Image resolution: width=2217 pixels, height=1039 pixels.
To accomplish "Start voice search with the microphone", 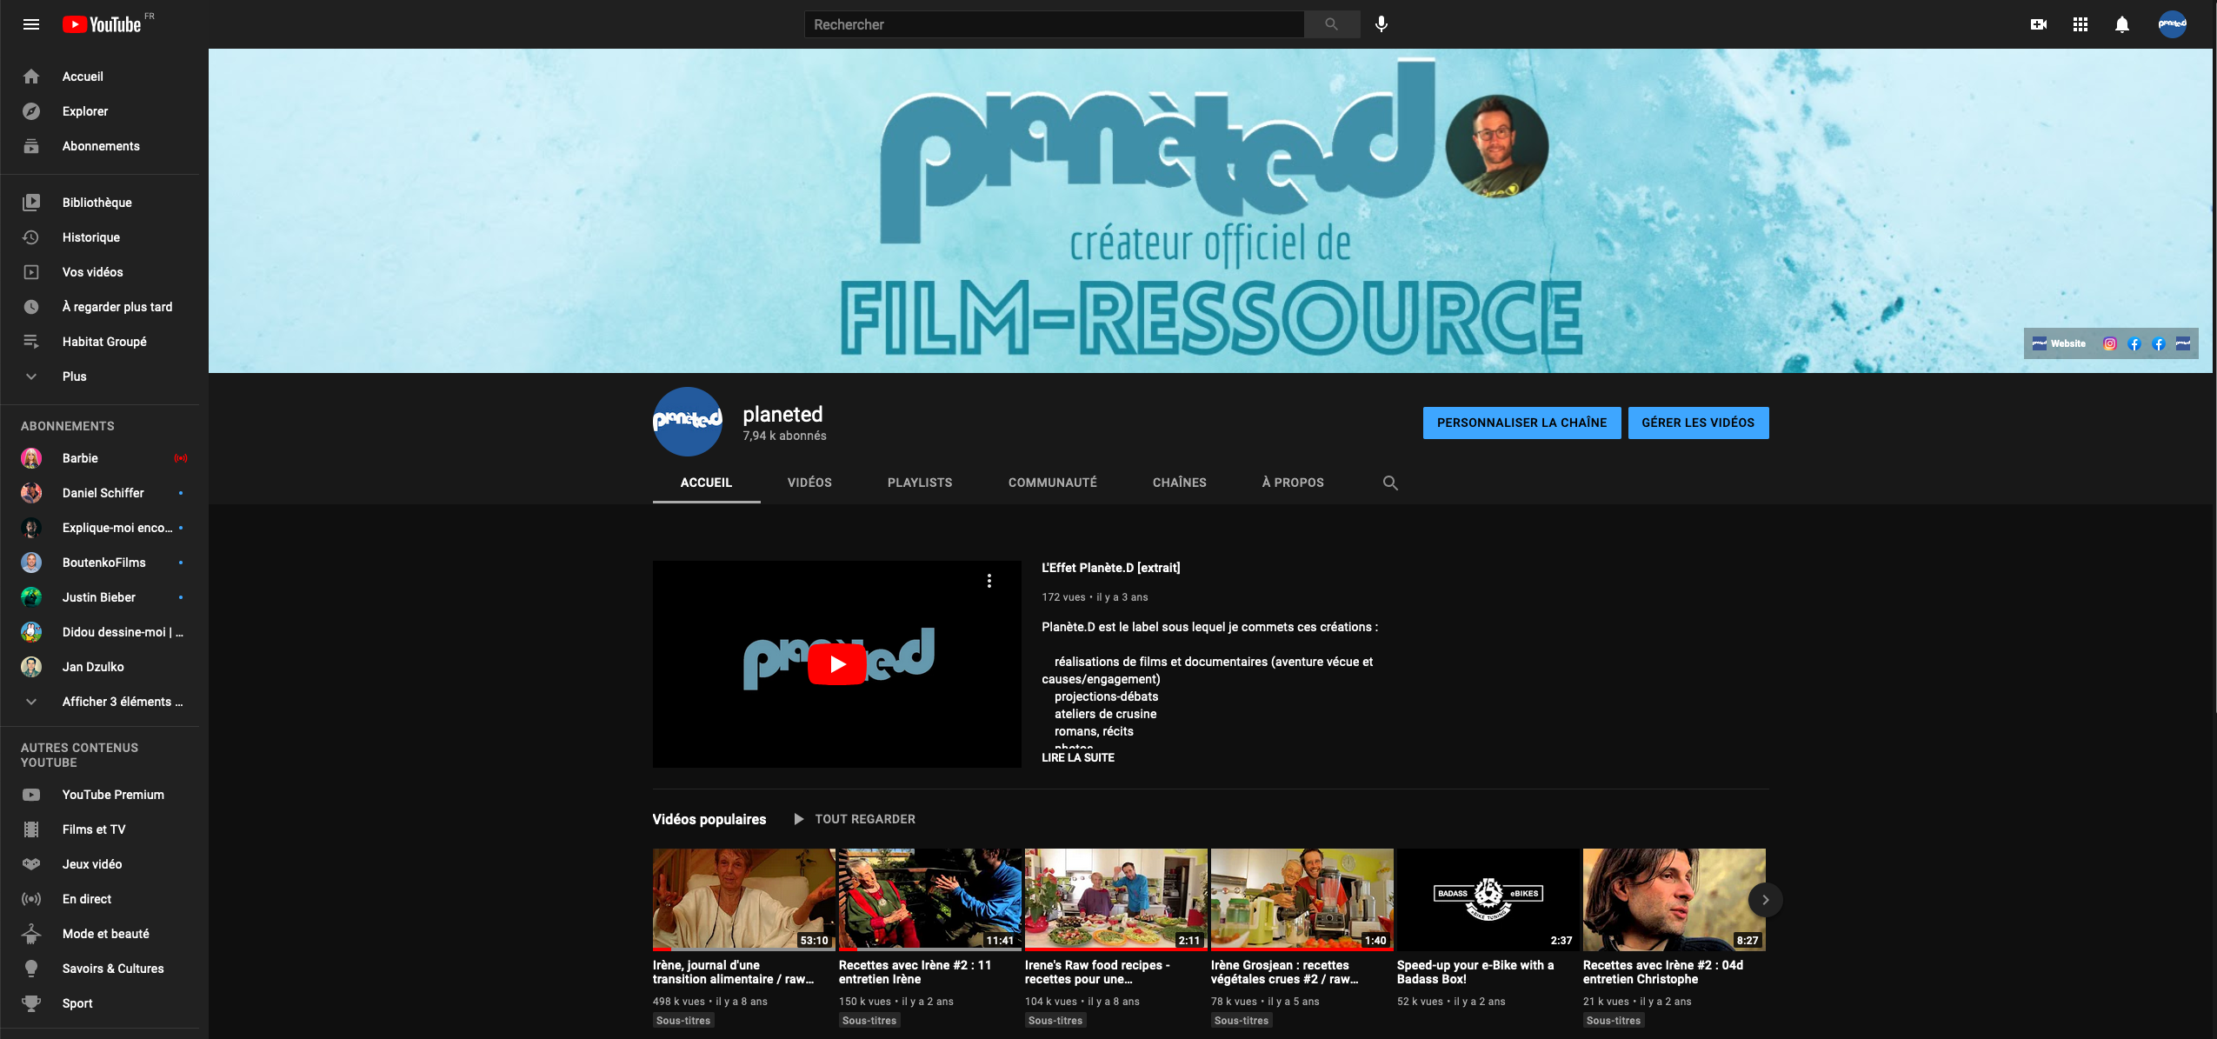I will (1381, 24).
